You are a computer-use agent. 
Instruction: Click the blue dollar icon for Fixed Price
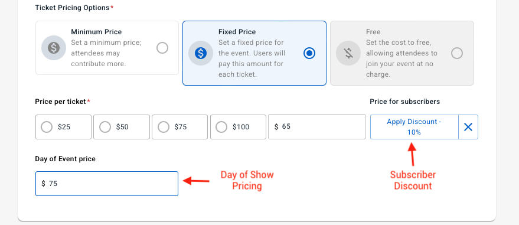pos(201,53)
